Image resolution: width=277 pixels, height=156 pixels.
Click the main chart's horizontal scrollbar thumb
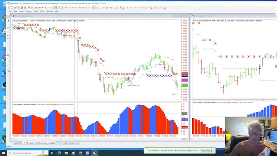click(x=184, y=139)
